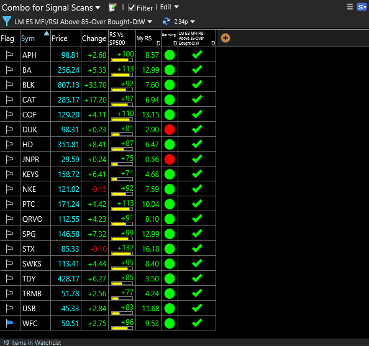This screenshot has height=346, width=369.
Task: Toggle the flag for SPG
Action: pos(9,234)
